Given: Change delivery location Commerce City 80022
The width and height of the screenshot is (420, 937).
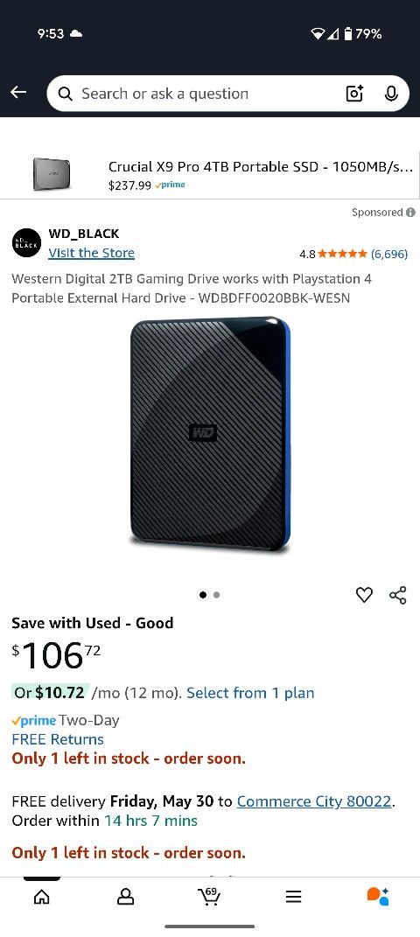Looking at the screenshot, I should pos(315,801).
